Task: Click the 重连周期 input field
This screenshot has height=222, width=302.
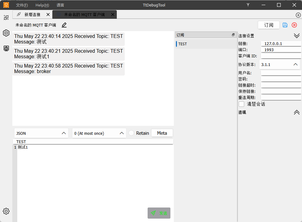Action: click(x=281, y=97)
